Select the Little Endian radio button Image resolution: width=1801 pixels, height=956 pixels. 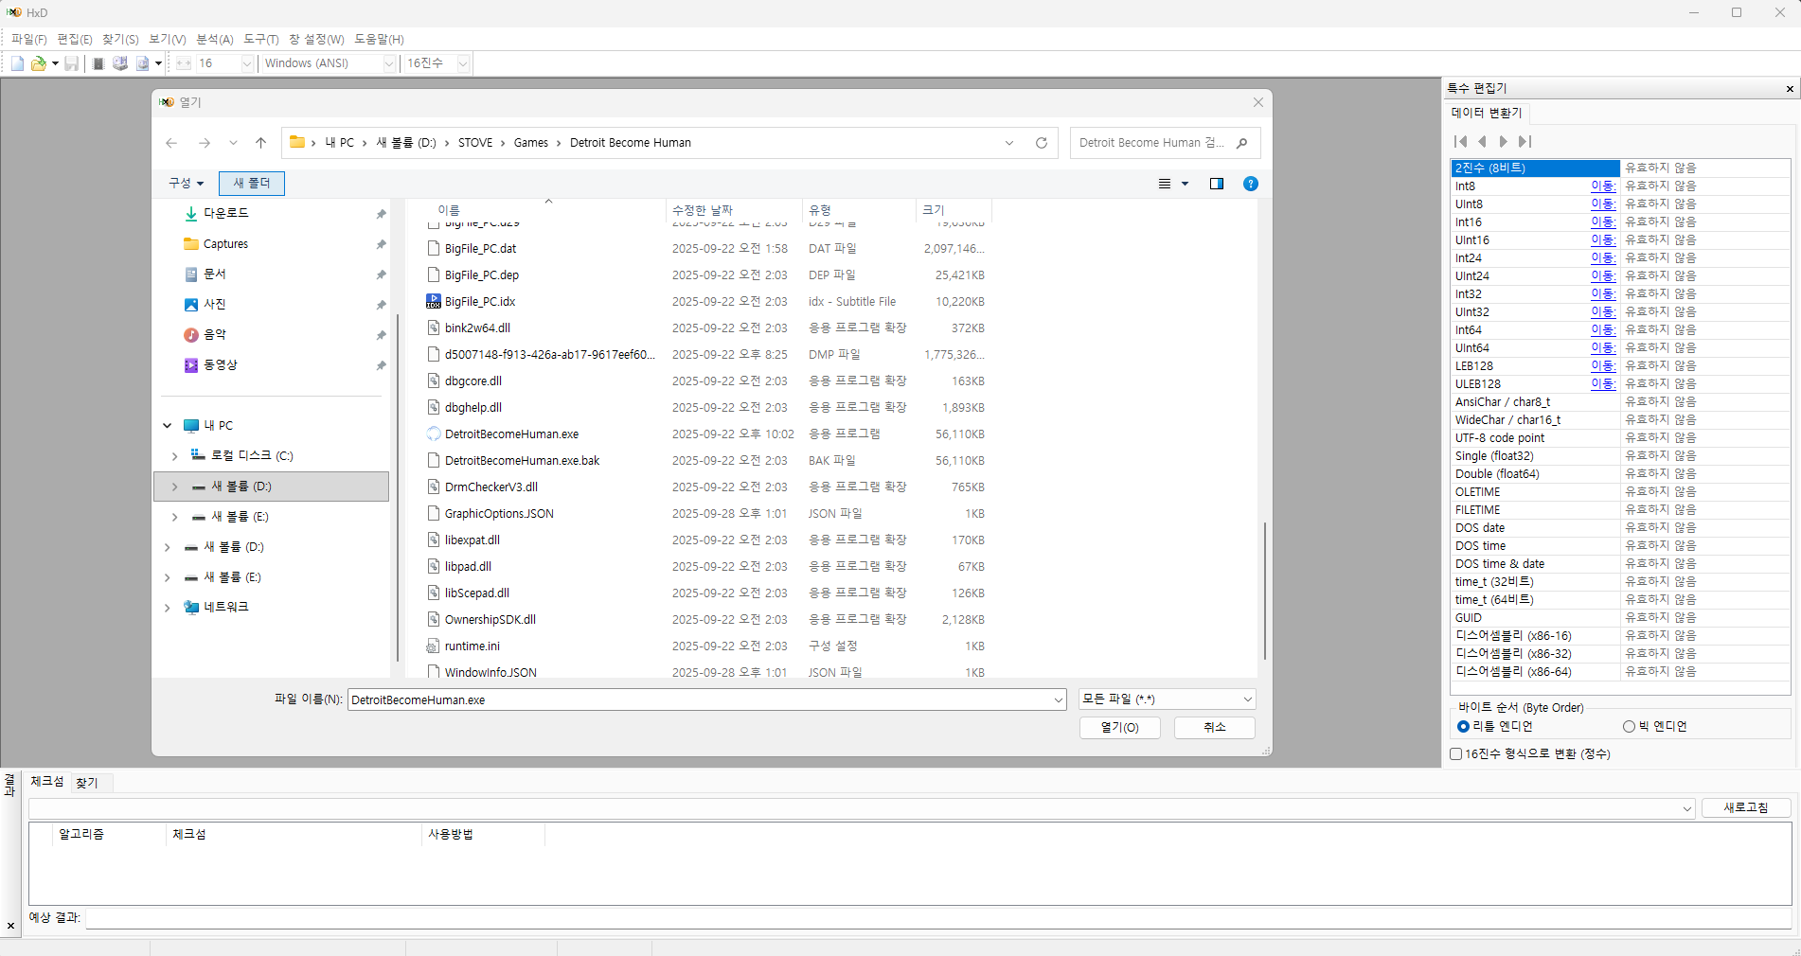(1463, 727)
